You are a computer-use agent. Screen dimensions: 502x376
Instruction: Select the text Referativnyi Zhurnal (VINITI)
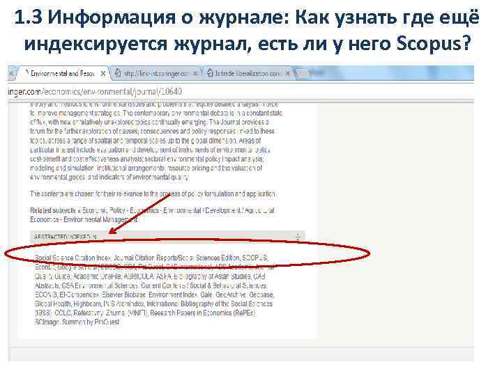click(x=110, y=313)
